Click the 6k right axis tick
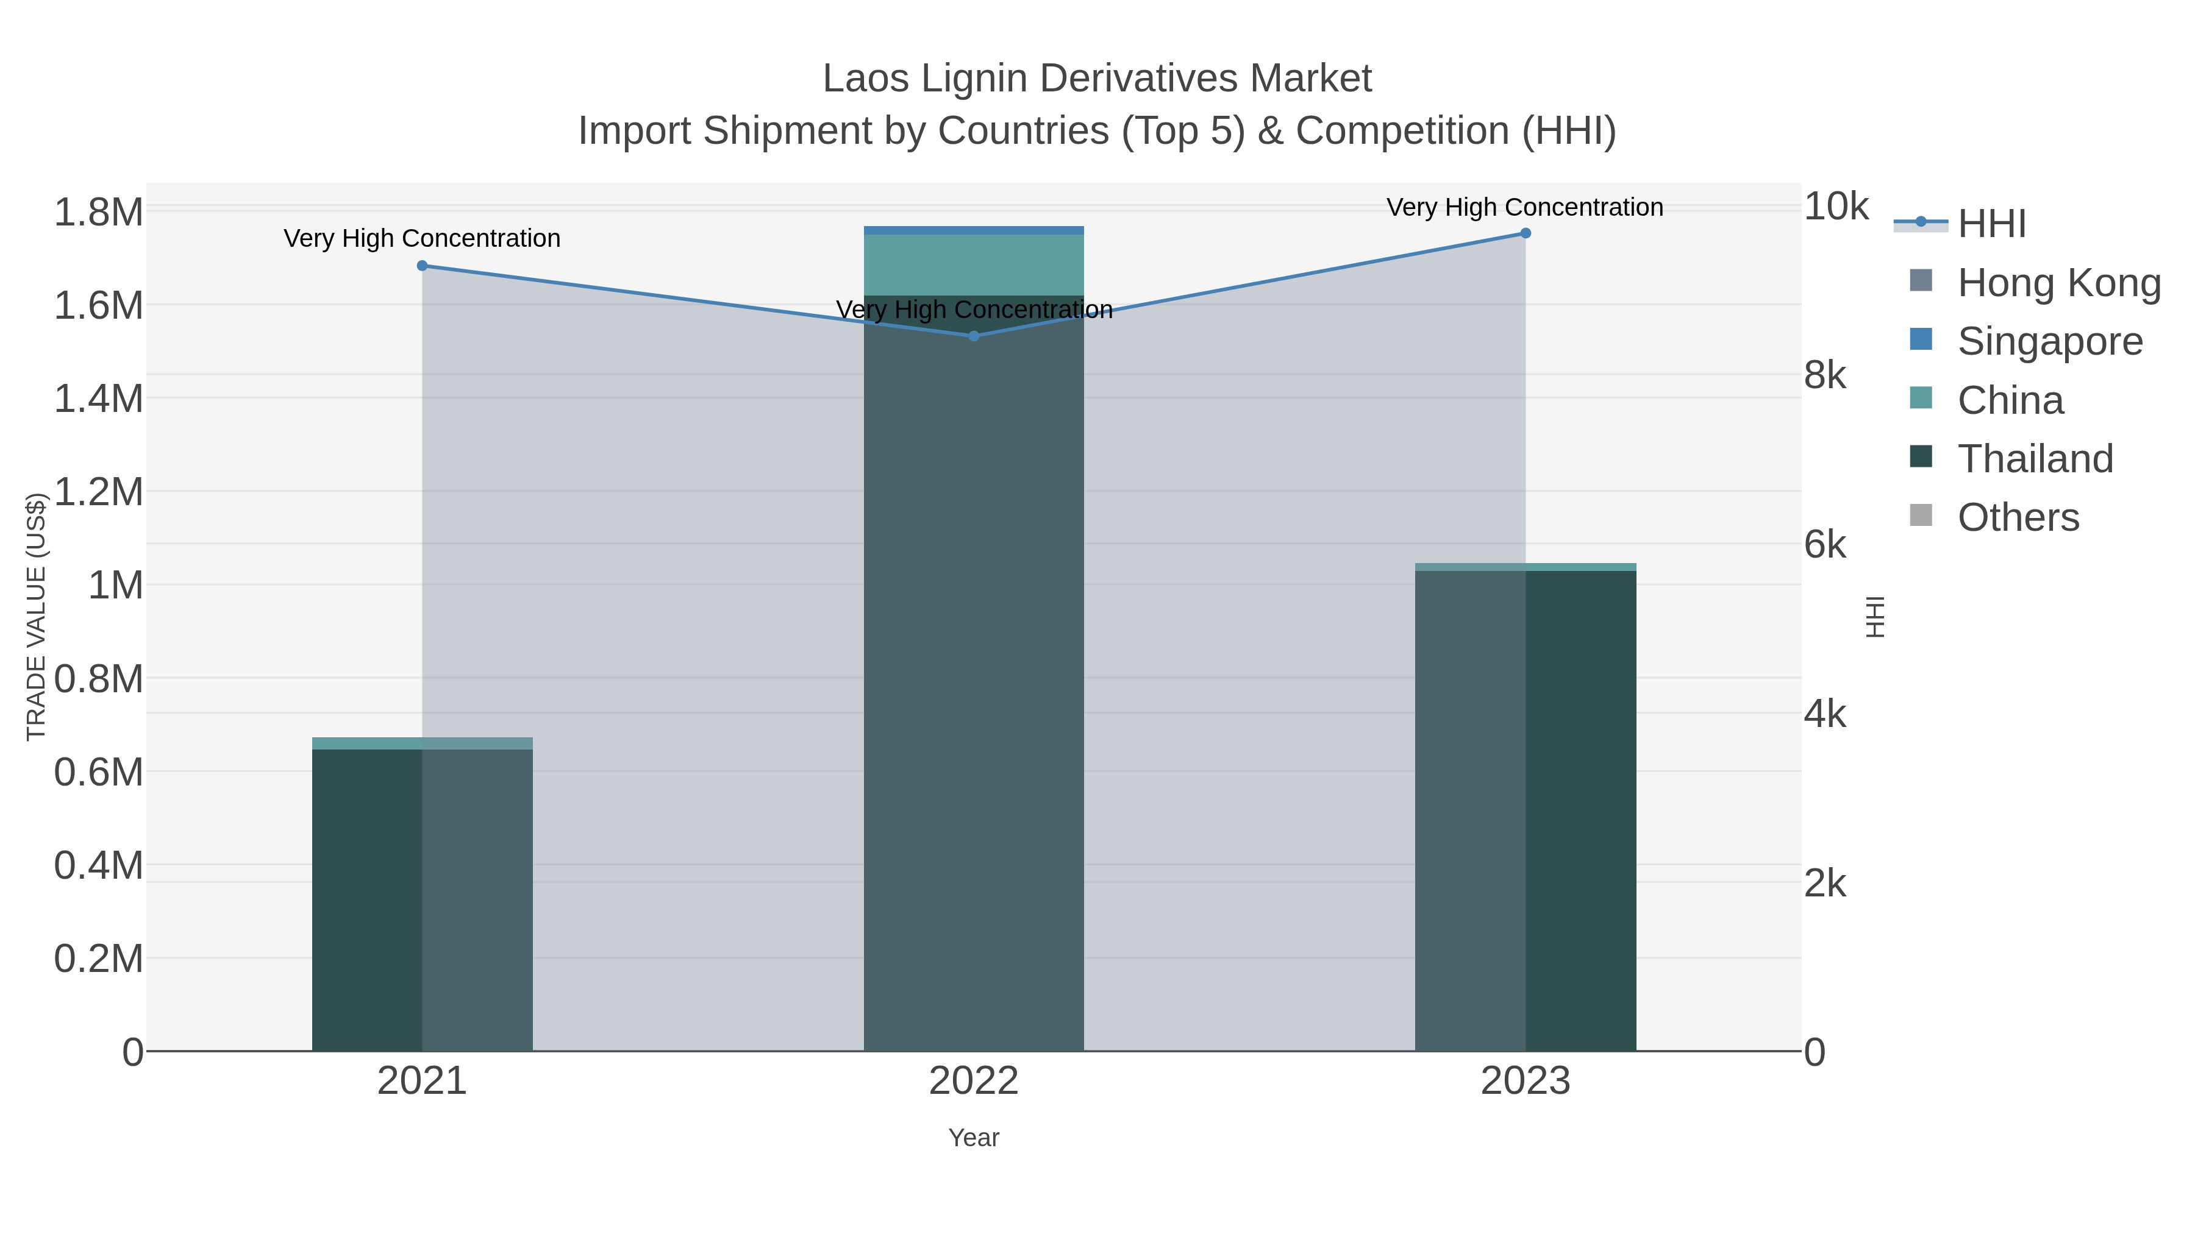Viewport: 2195px width, 1234px height. click(x=1825, y=545)
